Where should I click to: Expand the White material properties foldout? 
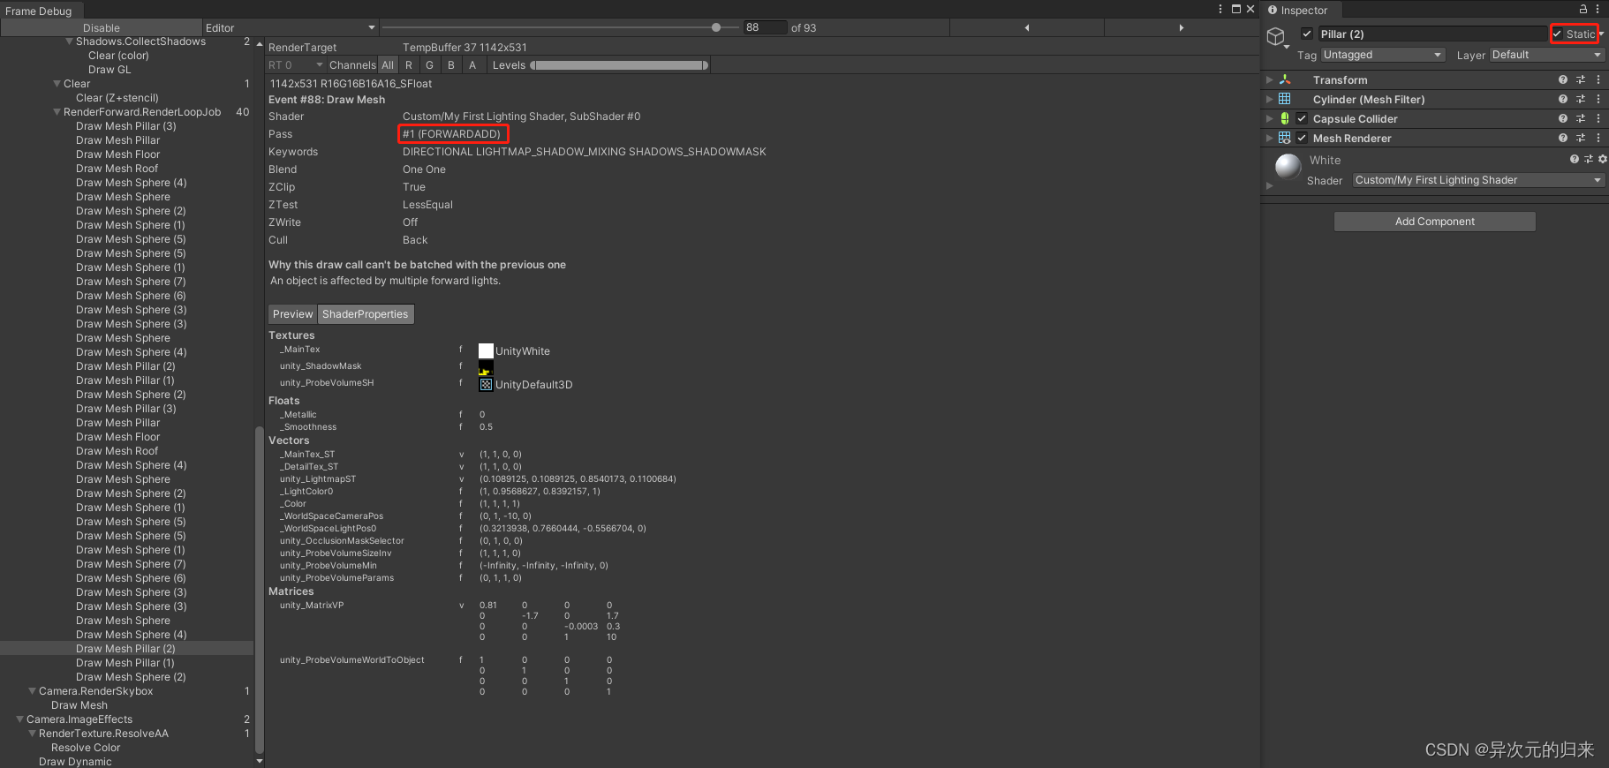pos(1269,185)
